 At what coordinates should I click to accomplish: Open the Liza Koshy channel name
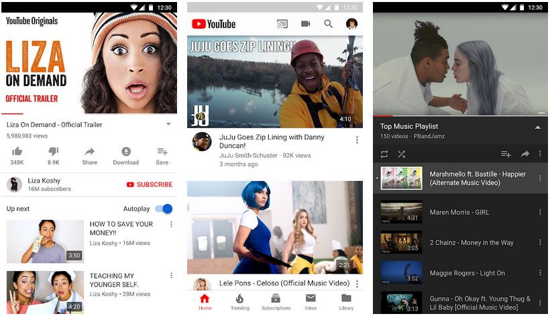tap(44, 180)
